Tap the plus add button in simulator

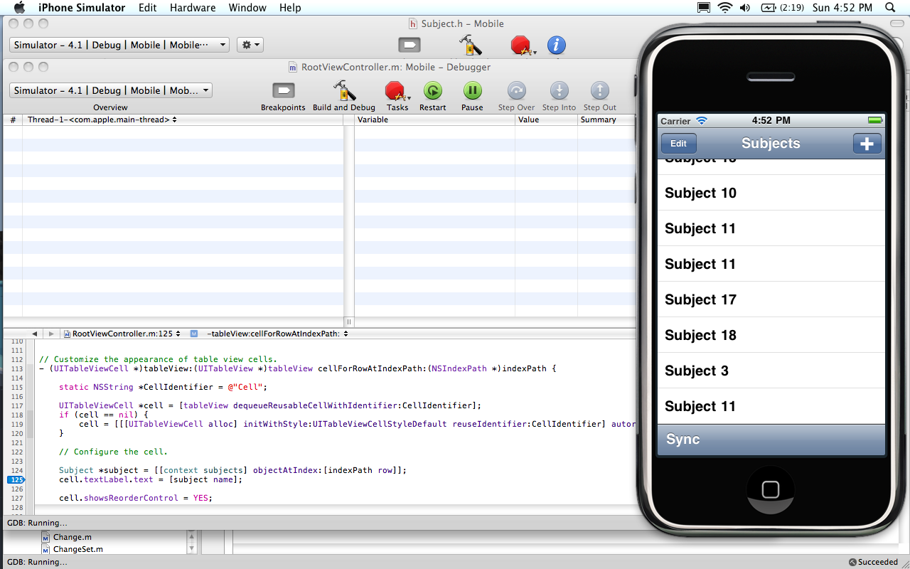click(x=867, y=144)
